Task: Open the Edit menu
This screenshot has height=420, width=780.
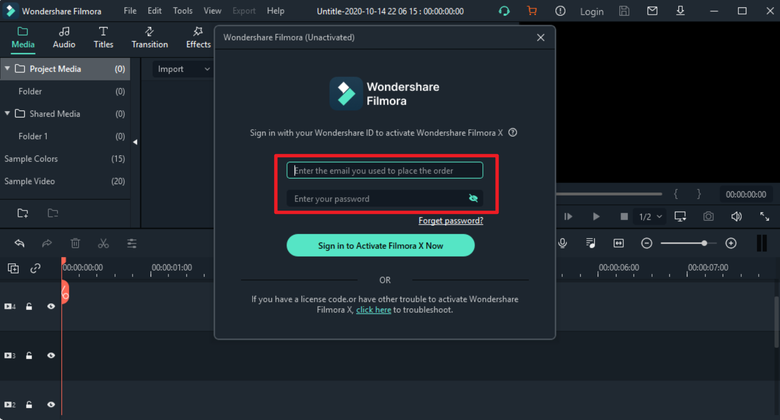Action: pos(154,11)
